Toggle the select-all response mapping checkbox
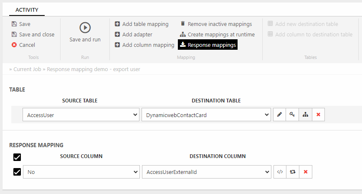 pyautogui.click(x=17, y=157)
